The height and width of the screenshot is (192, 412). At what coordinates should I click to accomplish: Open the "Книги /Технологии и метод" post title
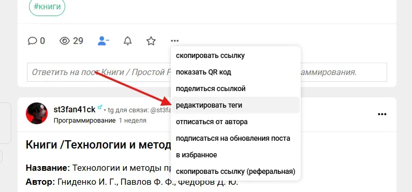point(99,145)
